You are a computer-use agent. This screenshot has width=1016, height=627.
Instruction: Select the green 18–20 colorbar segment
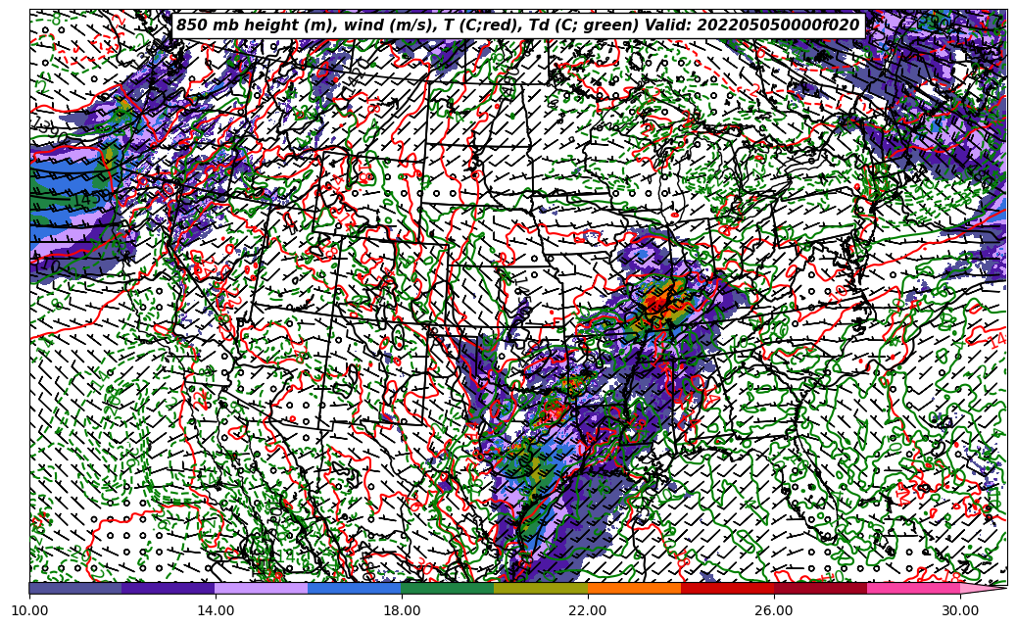[448, 588]
